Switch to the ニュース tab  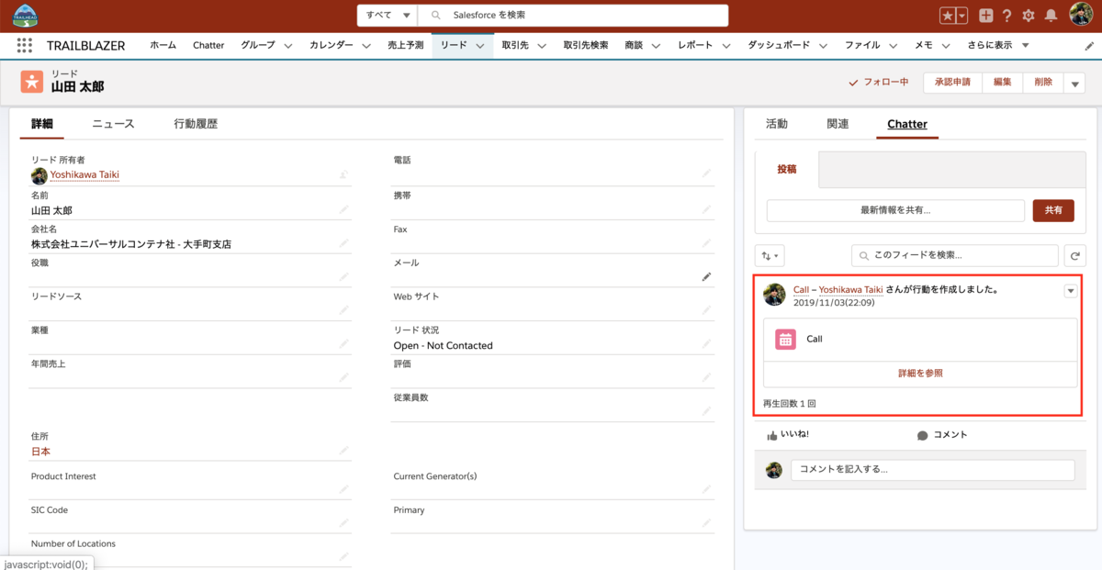tap(113, 124)
